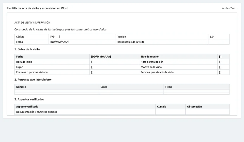Click the "Fecha" label below the "Código" cell
Screen dimensions: 244x142
pyautogui.click(x=20, y=42)
